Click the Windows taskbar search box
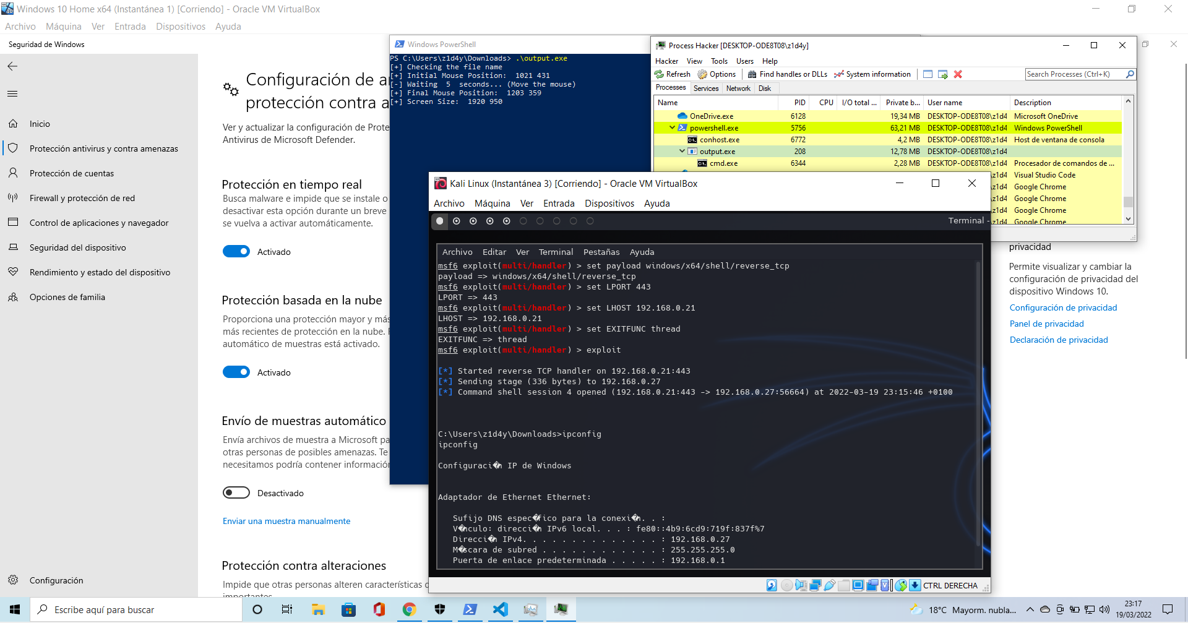 (x=136, y=609)
